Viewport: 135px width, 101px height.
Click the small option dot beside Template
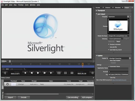coord(130,17)
